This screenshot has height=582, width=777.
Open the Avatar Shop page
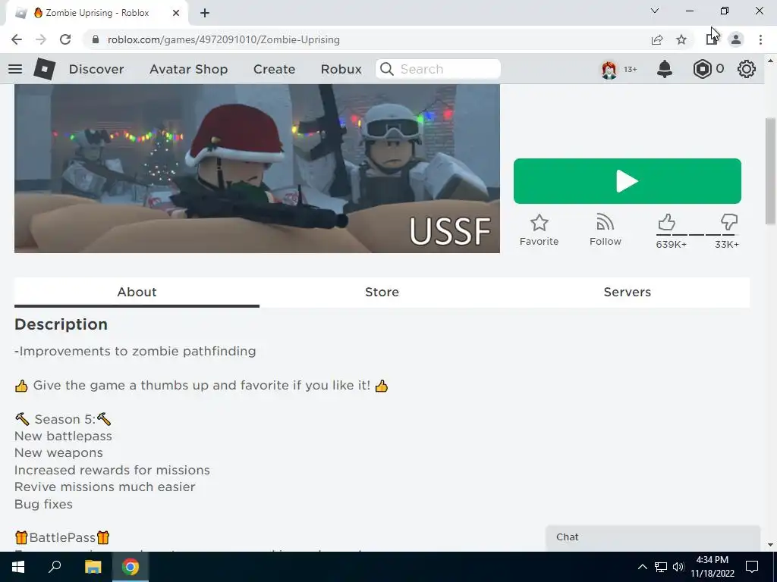188,69
